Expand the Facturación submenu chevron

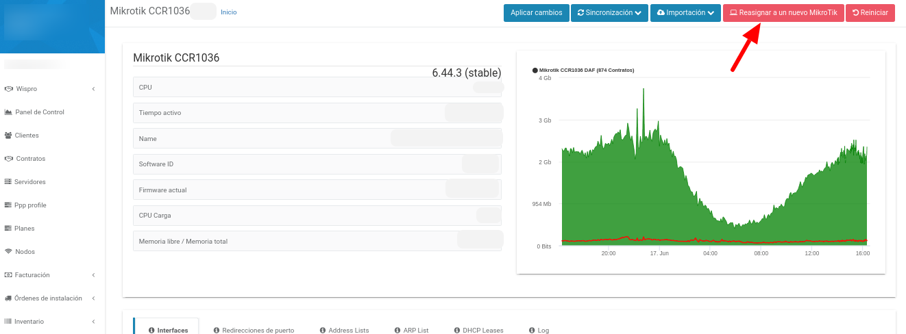[x=93, y=275]
